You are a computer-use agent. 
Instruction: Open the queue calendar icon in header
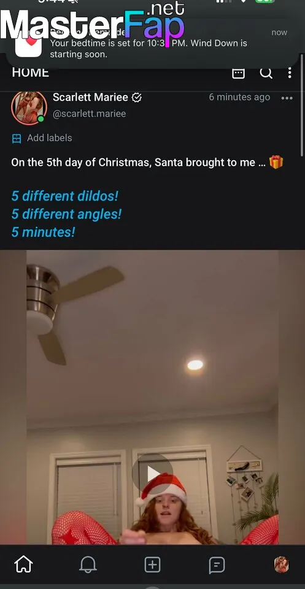[x=238, y=73]
